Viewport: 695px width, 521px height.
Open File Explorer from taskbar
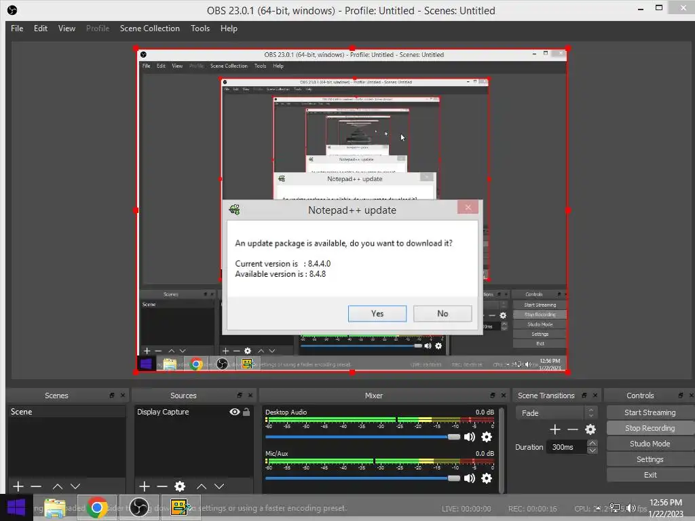55,507
